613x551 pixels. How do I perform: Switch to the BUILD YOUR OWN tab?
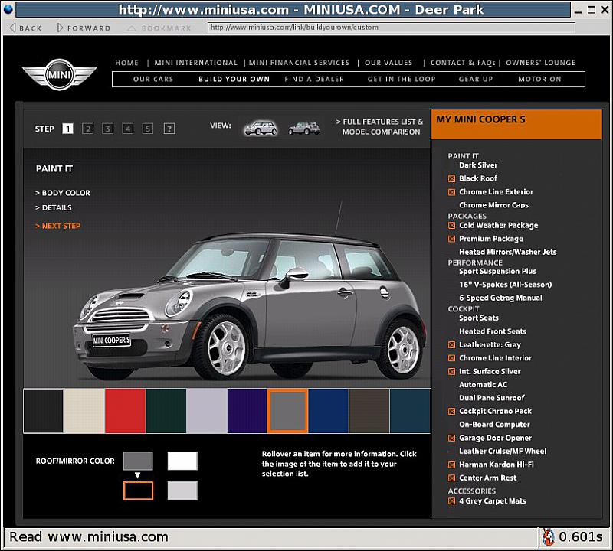point(234,79)
